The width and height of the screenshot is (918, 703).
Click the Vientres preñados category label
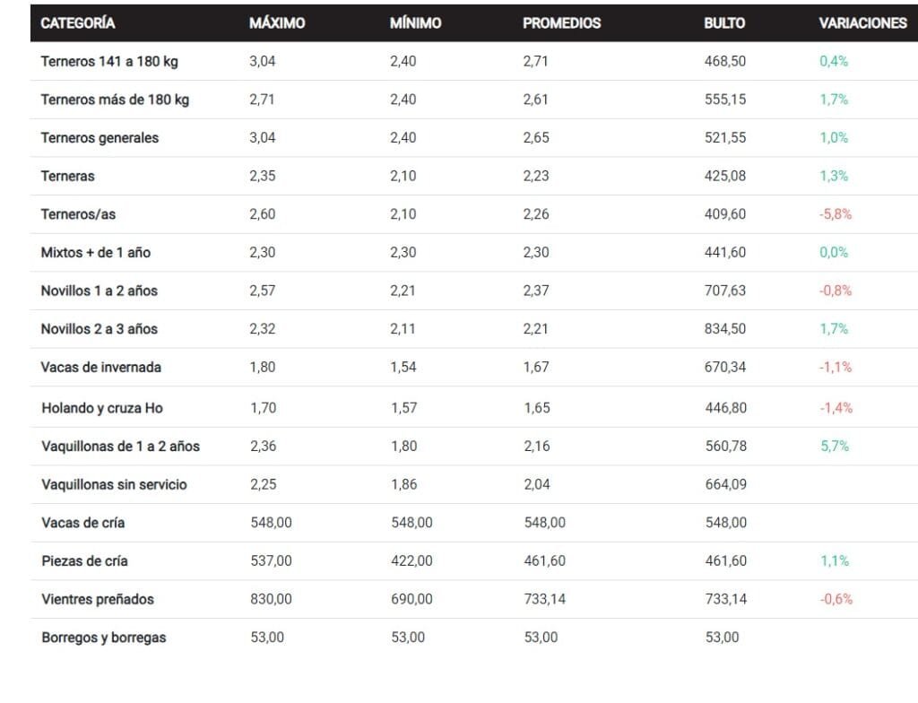pos(97,599)
